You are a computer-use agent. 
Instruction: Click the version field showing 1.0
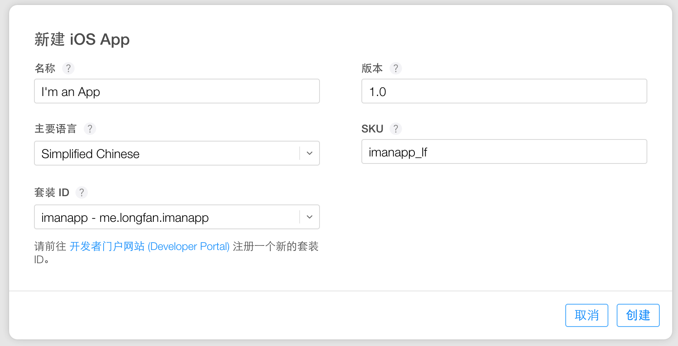point(504,91)
